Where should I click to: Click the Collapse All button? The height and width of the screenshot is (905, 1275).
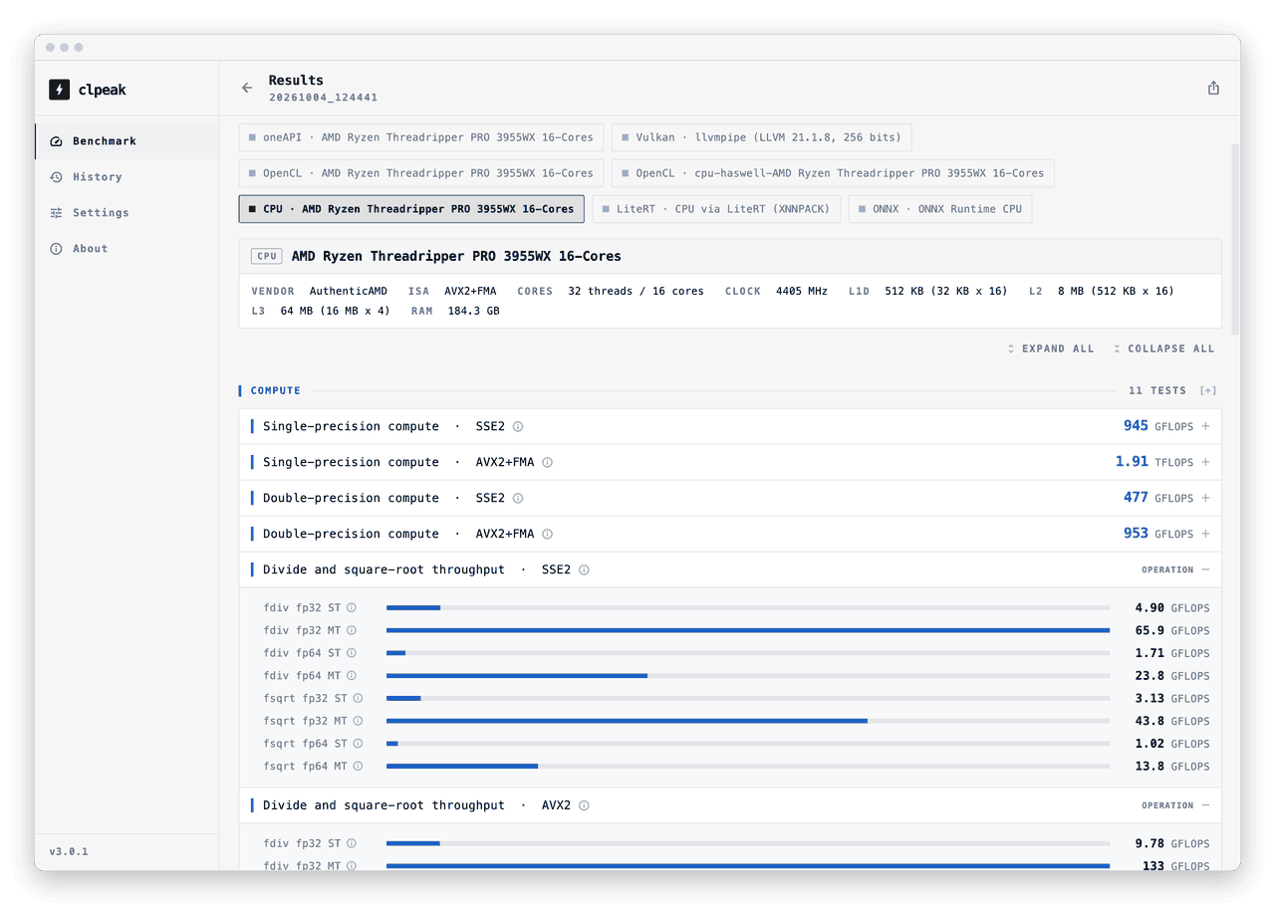point(1163,349)
